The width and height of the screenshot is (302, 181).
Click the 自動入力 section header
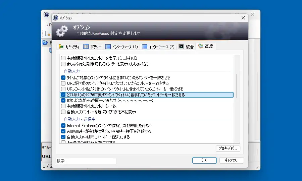coord(72,71)
